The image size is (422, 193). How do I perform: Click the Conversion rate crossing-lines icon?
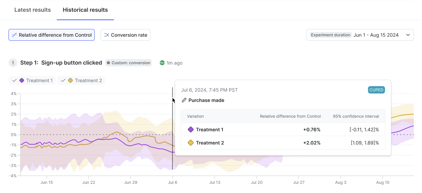(107, 35)
